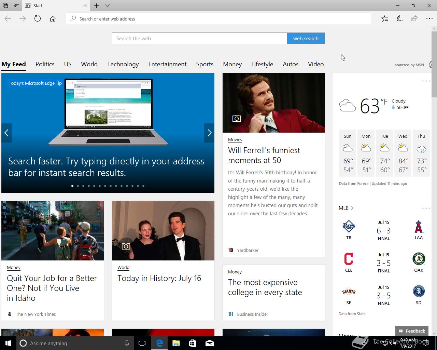This screenshot has width=437, height=350.
Task: Open the Money tab
Action: pyautogui.click(x=232, y=64)
